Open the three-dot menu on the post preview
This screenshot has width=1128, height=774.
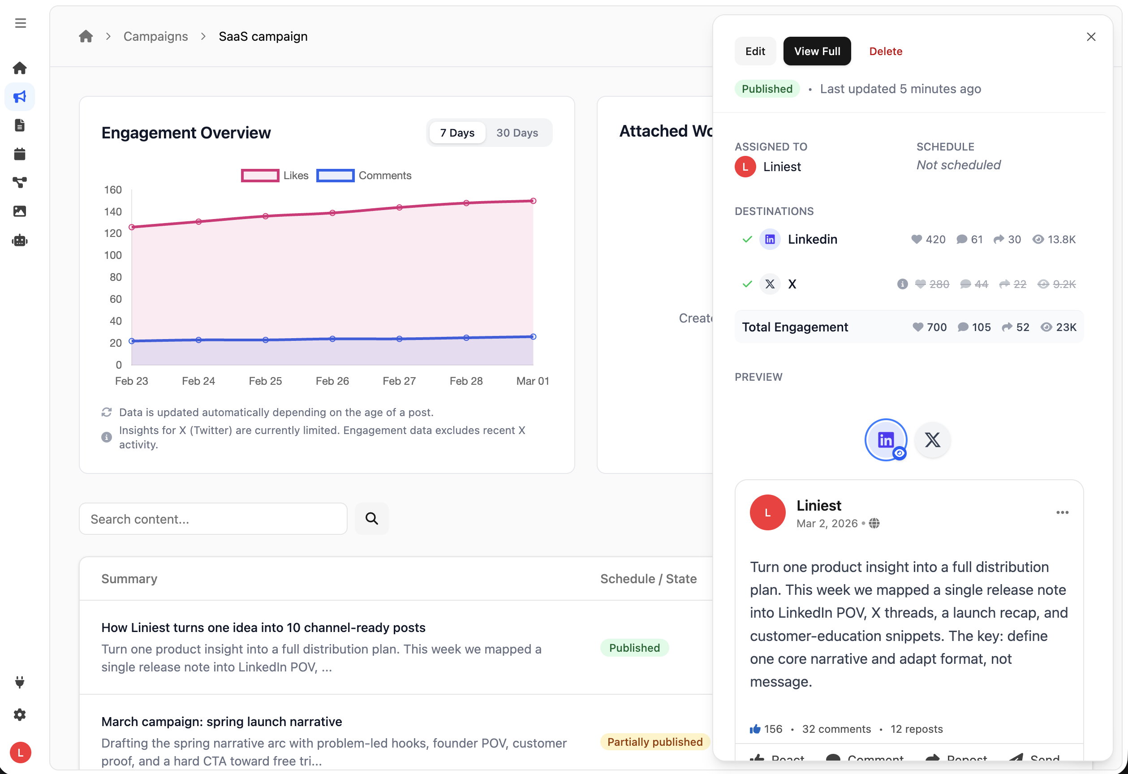(x=1062, y=512)
